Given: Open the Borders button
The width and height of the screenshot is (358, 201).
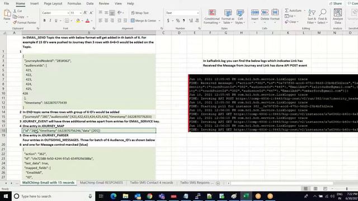Looking at the screenshot, I should tap(67, 21).
